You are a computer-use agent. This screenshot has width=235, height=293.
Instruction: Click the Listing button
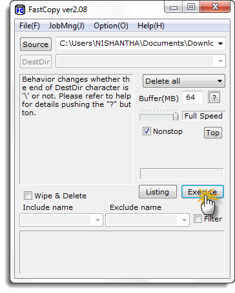[x=158, y=192]
